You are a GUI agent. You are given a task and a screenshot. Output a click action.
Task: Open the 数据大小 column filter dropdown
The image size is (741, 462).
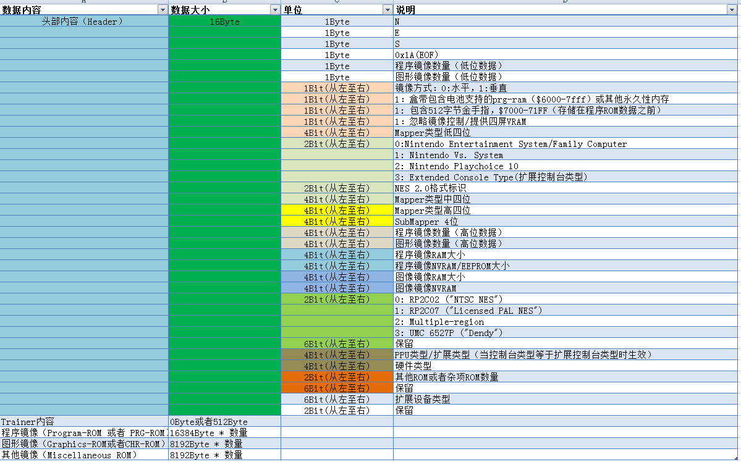pyautogui.click(x=275, y=9)
